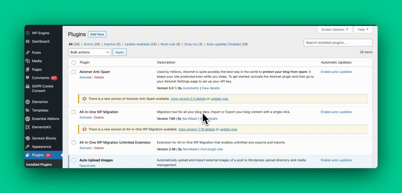Filter by Active (24) plugins
Viewport: 402px width, 193px height.
click(x=92, y=44)
